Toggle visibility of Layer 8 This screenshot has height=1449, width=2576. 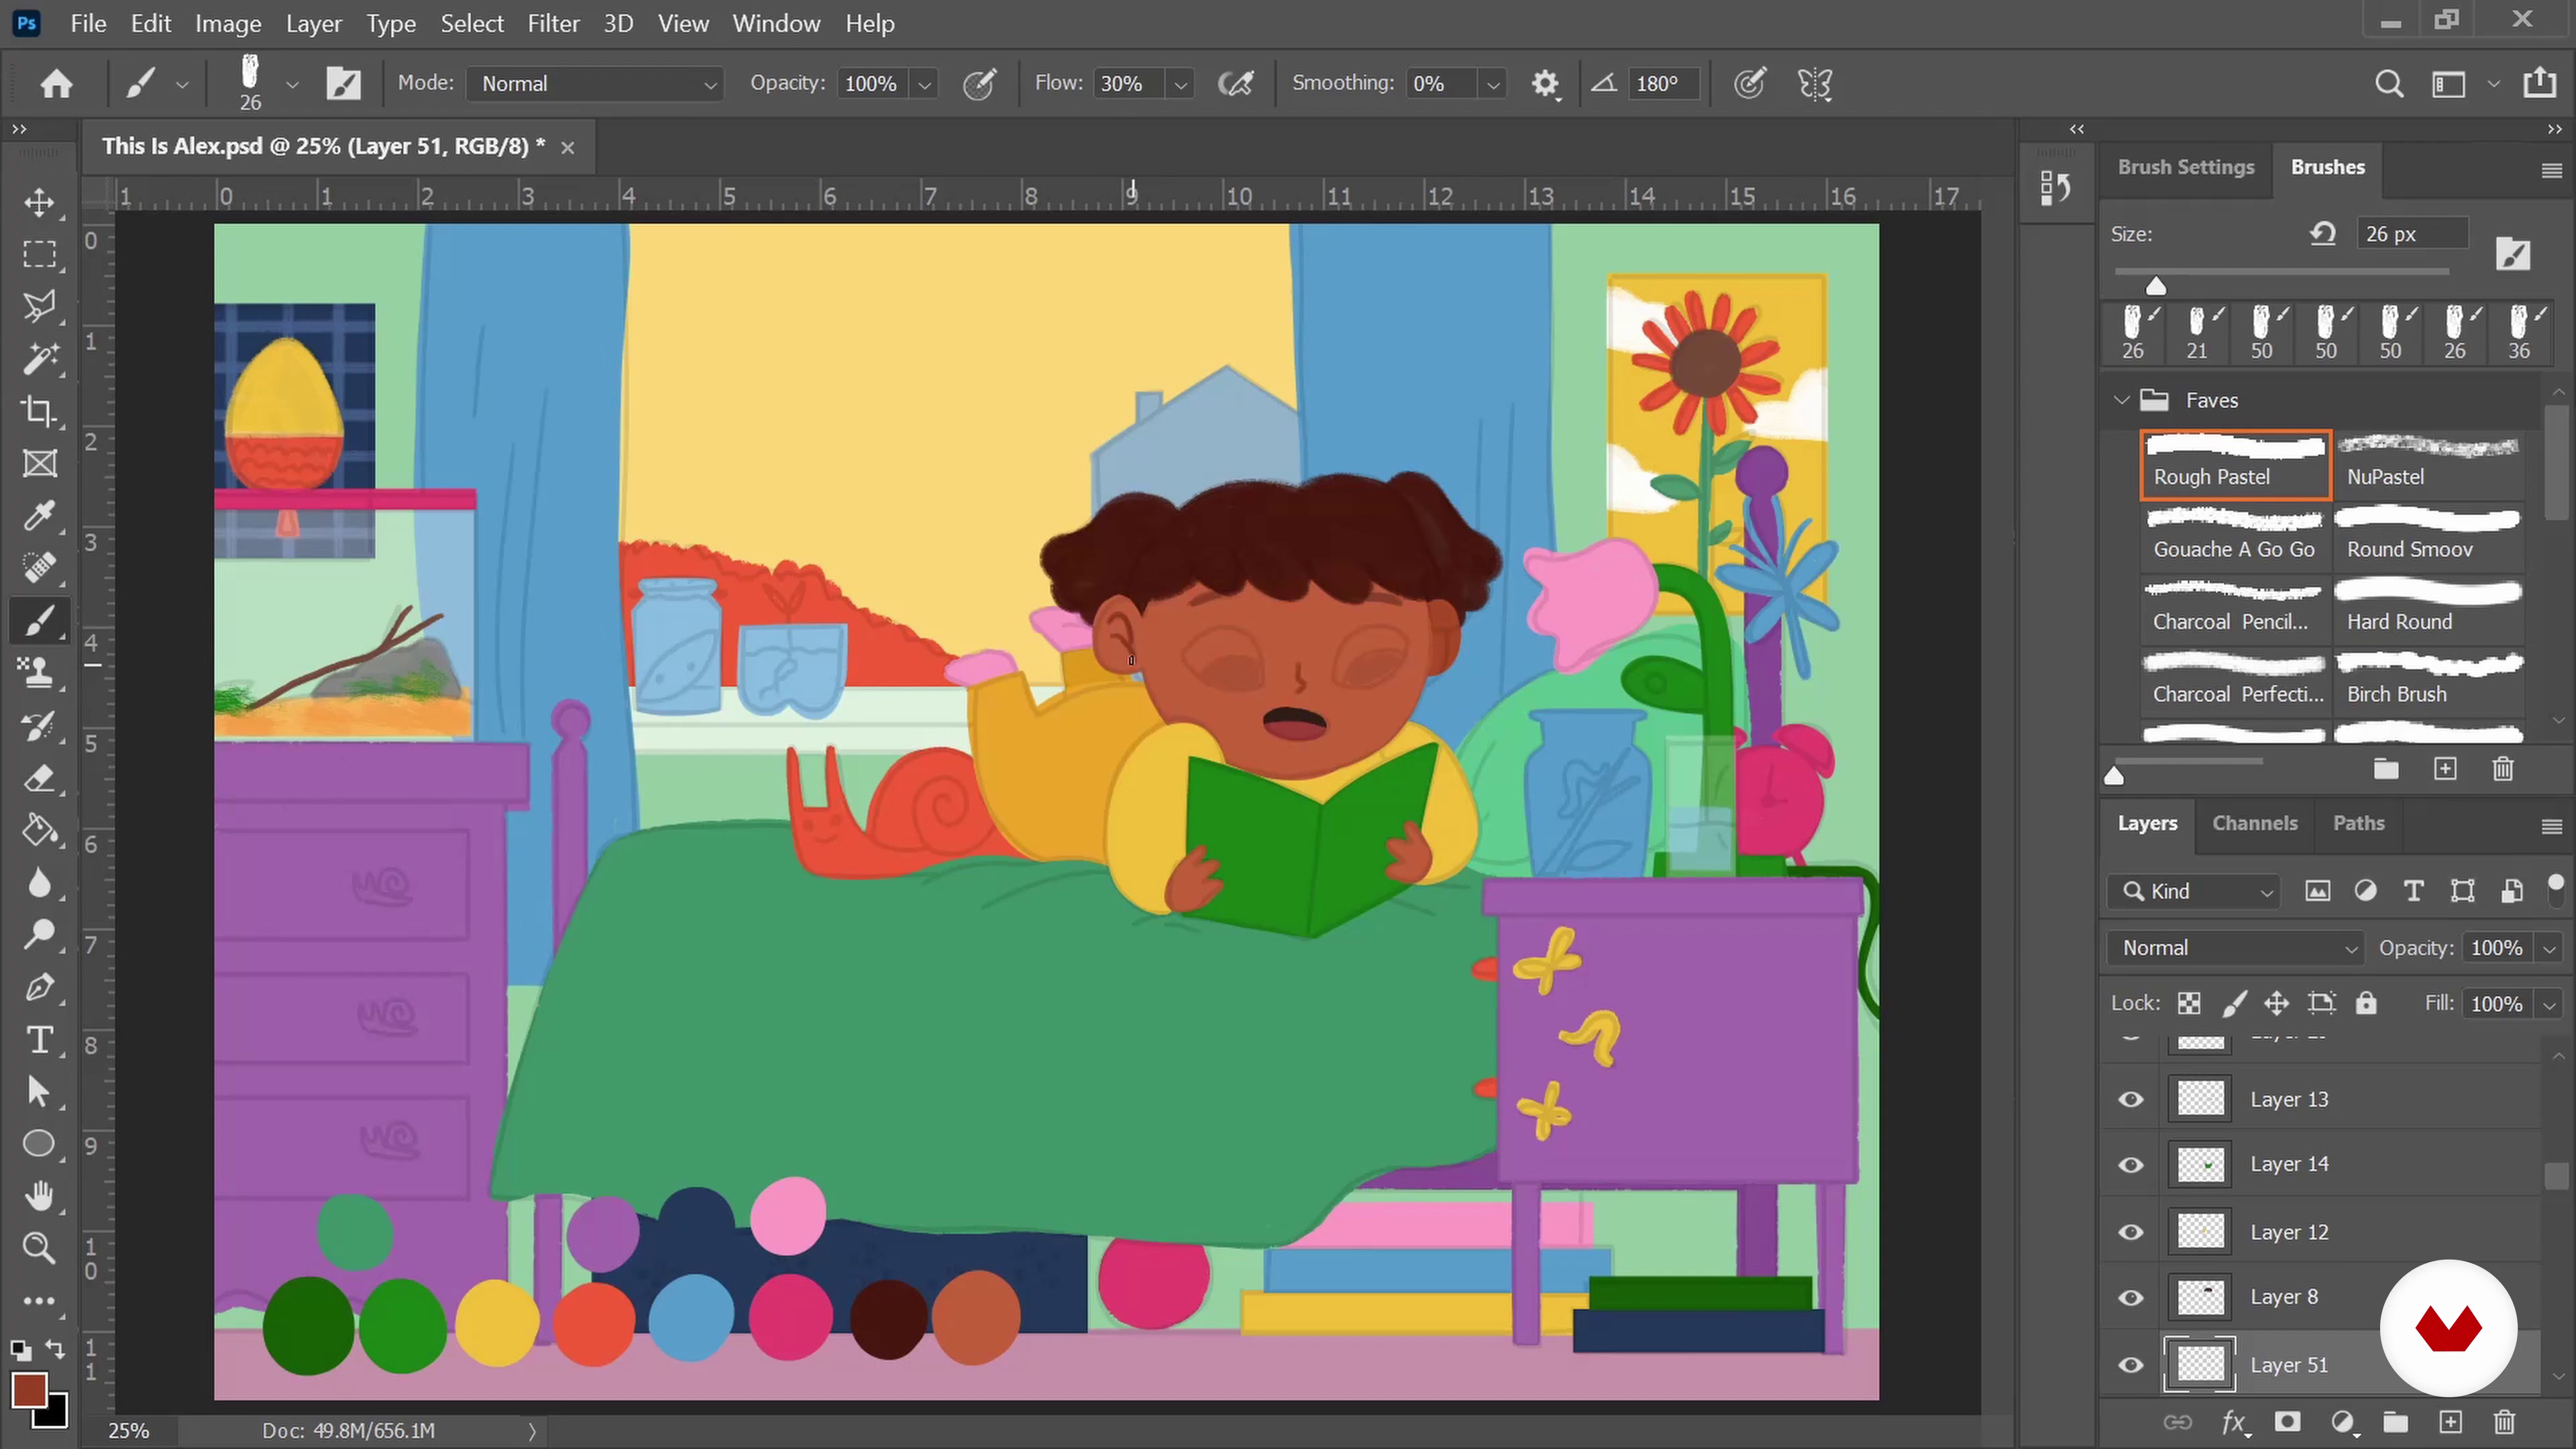tap(2131, 1298)
